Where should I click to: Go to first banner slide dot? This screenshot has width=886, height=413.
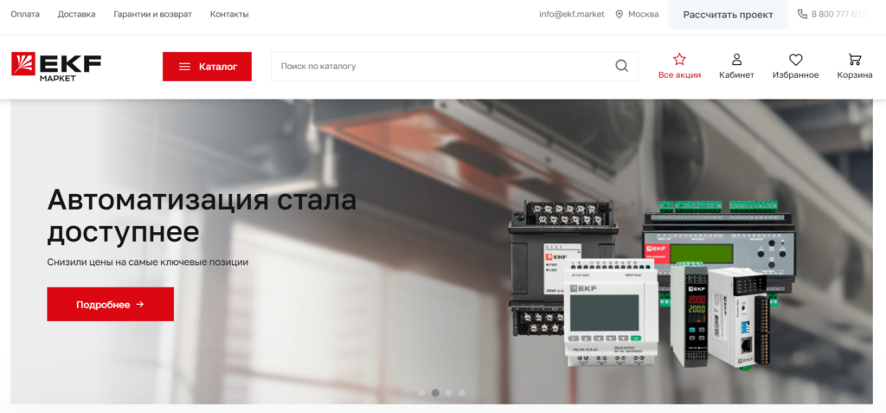pyautogui.click(x=421, y=392)
